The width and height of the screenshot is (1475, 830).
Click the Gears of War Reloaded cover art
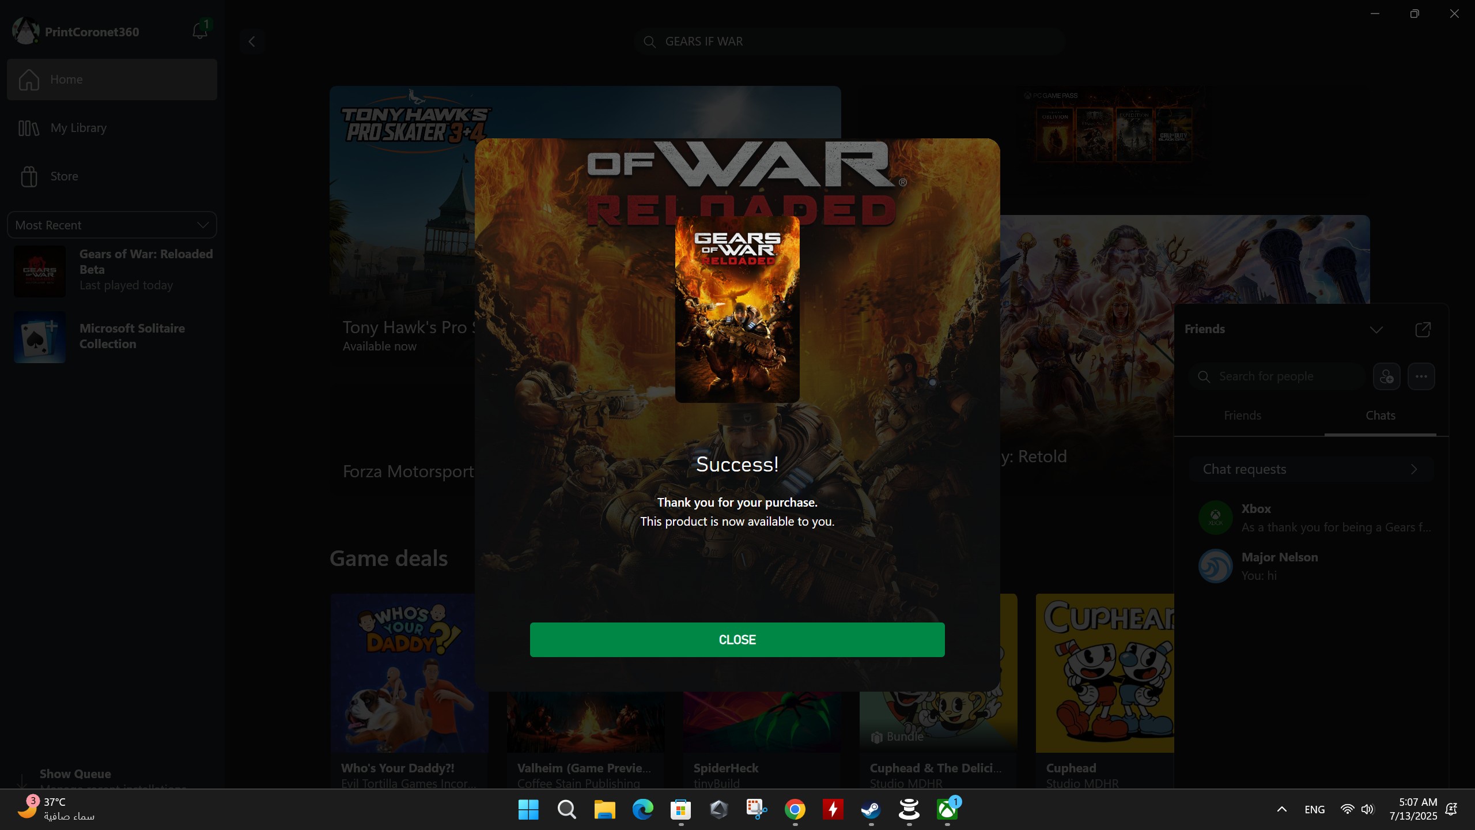tap(737, 309)
